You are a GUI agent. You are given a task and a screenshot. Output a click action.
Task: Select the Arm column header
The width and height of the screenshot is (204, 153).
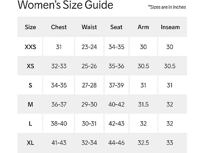pyautogui.click(x=143, y=27)
